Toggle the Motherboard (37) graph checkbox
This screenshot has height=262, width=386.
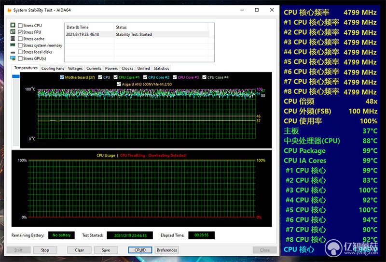[62, 77]
